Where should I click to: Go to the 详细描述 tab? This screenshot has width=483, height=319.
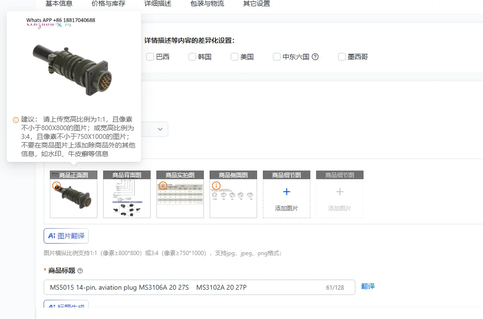pyautogui.click(x=158, y=4)
